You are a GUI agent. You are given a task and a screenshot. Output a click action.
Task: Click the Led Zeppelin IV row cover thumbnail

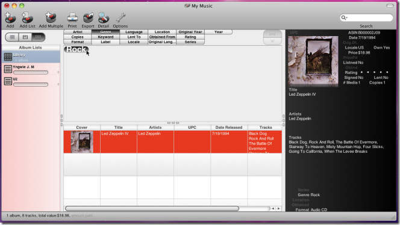pyautogui.click(x=82, y=142)
